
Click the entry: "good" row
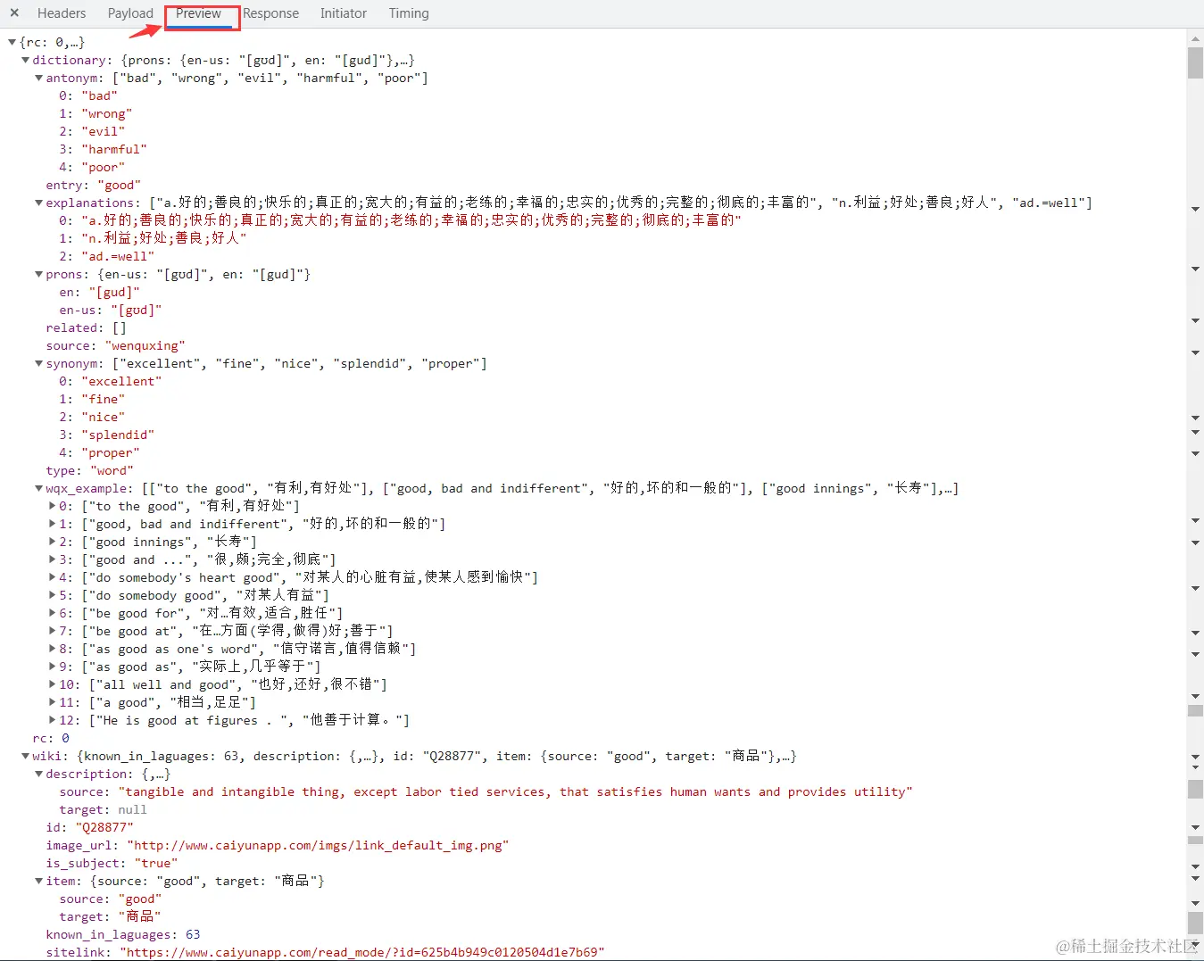tap(93, 185)
